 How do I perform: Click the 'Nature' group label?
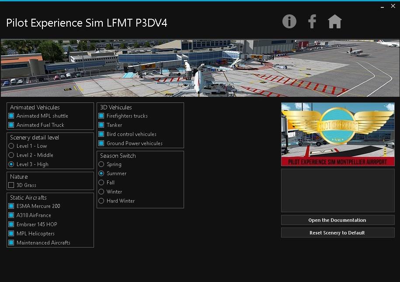click(x=19, y=177)
